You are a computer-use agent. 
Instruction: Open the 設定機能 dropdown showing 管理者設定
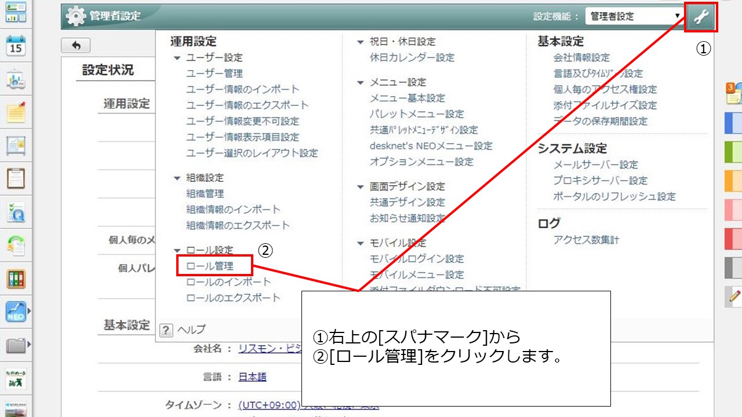pyautogui.click(x=635, y=17)
